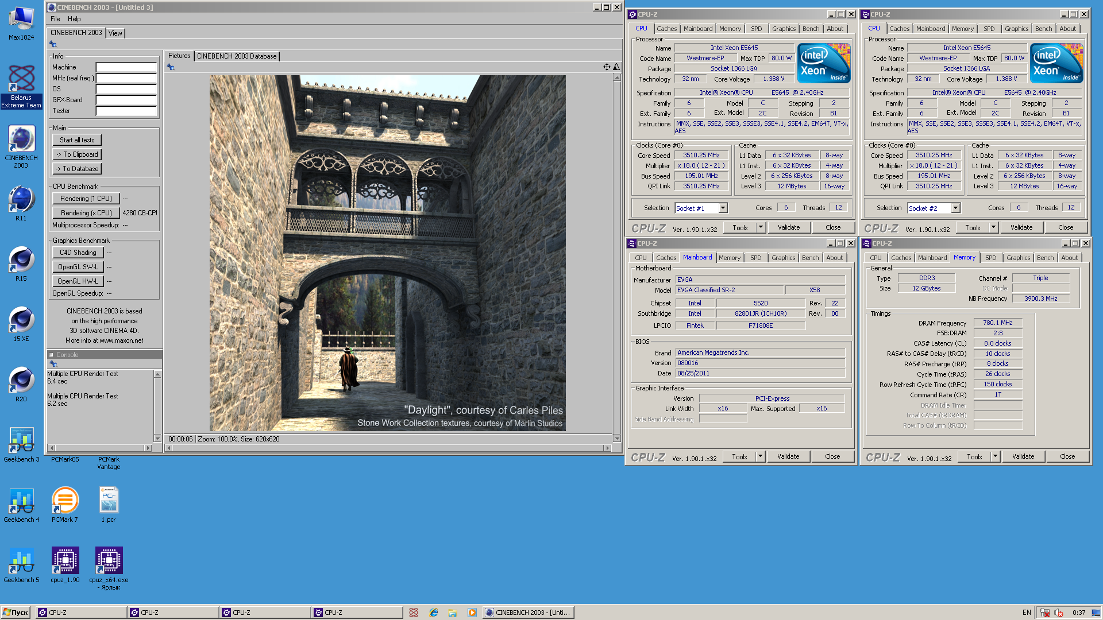Viewport: 1103px width, 620px height.
Task: Launch the Cinebench R20 desktop shortcut
Action: pos(21,385)
